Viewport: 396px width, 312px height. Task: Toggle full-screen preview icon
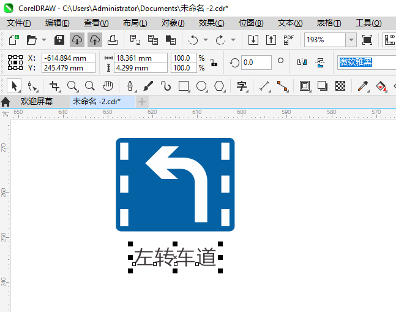pyautogui.click(x=367, y=40)
